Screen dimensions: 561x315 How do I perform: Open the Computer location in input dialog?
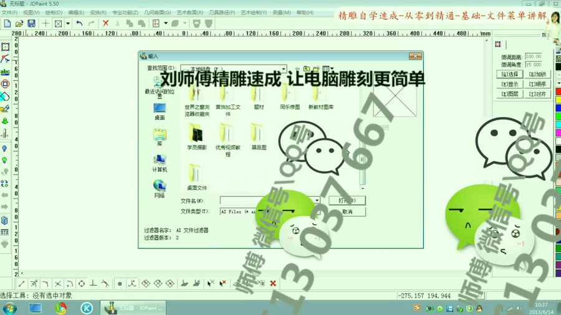(160, 163)
